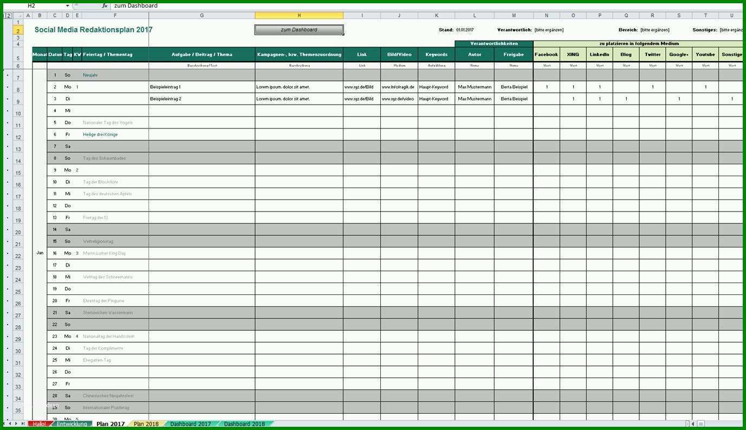This screenshot has width=746, height=430.
Task: Select column header N
Action: (546, 16)
